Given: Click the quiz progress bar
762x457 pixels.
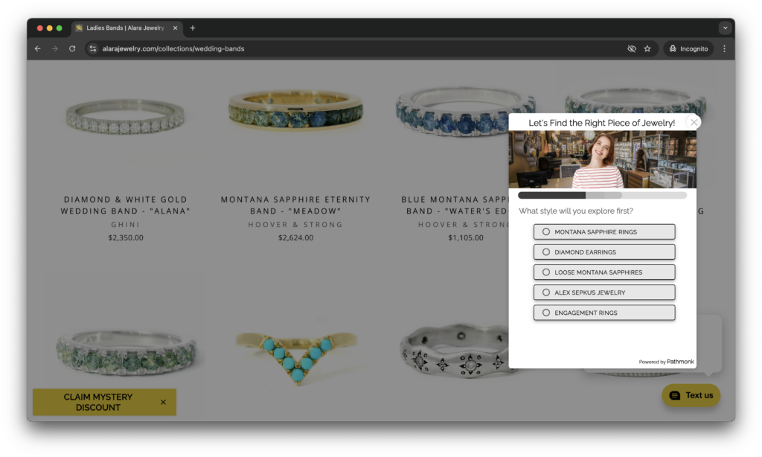Looking at the screenshot, I should coord(601,195).
